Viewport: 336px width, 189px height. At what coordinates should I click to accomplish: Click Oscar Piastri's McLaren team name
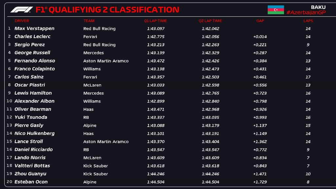click(x=92, y=85)
